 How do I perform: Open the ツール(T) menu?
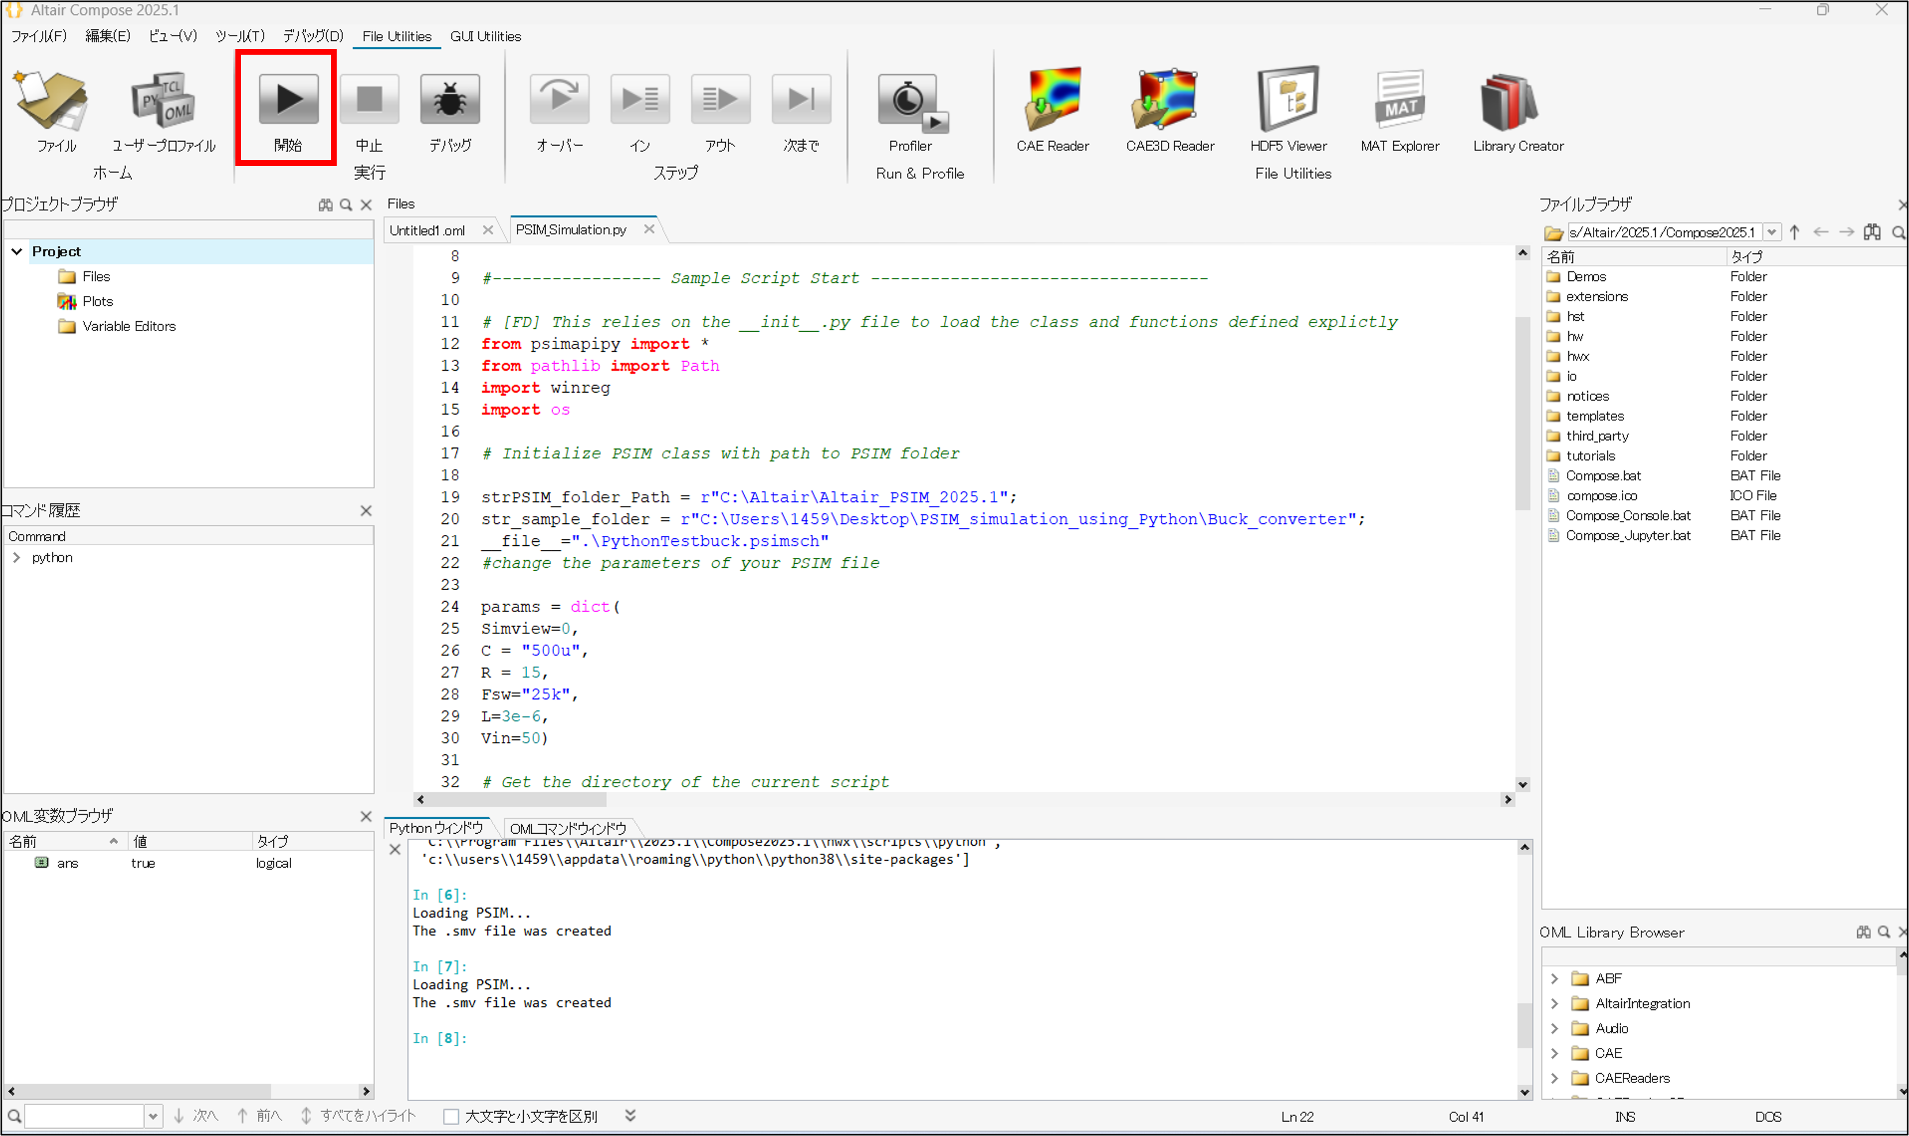pos(239,36)
